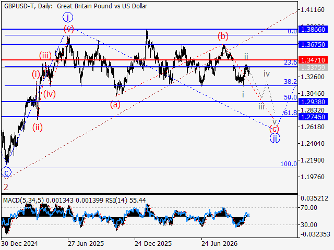This screenshot has width=334, height=250.
Task: Click the gray 'iv' sub-wave label
Action: tap(267, 74)
